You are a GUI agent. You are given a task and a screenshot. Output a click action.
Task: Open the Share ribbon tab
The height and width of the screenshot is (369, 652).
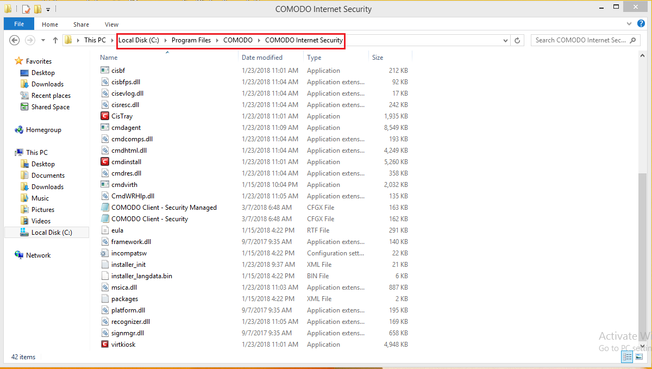coord(81,24)
